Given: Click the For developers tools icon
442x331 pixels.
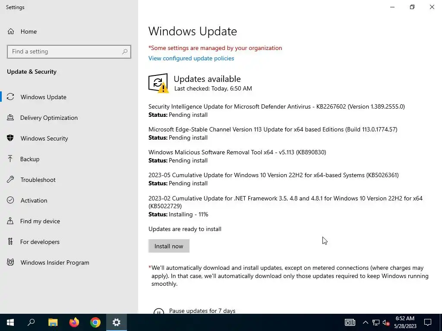Looking at the screenshot, I should 10,241.
